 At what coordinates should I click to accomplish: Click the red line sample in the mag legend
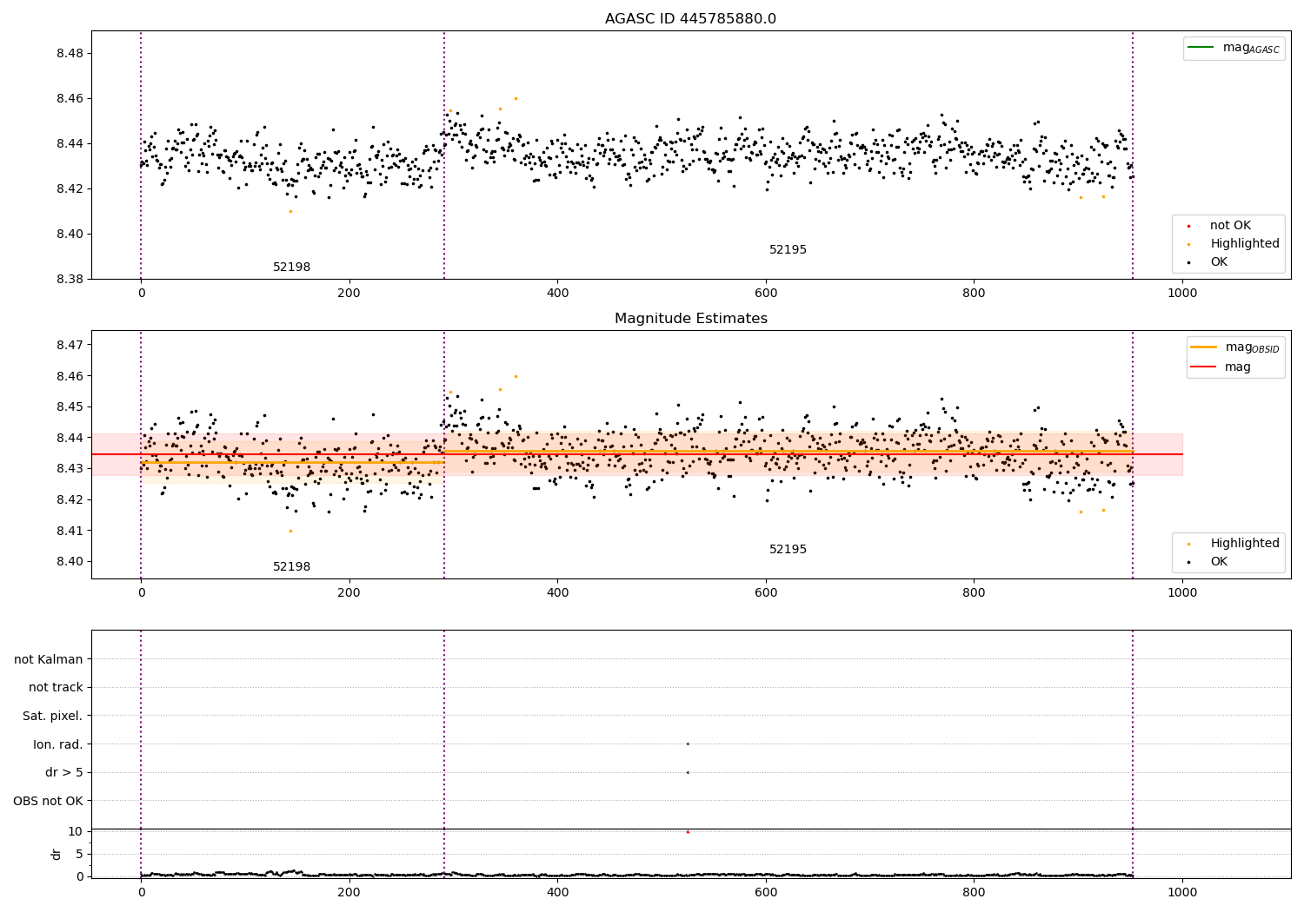[x=1203, y=367]
